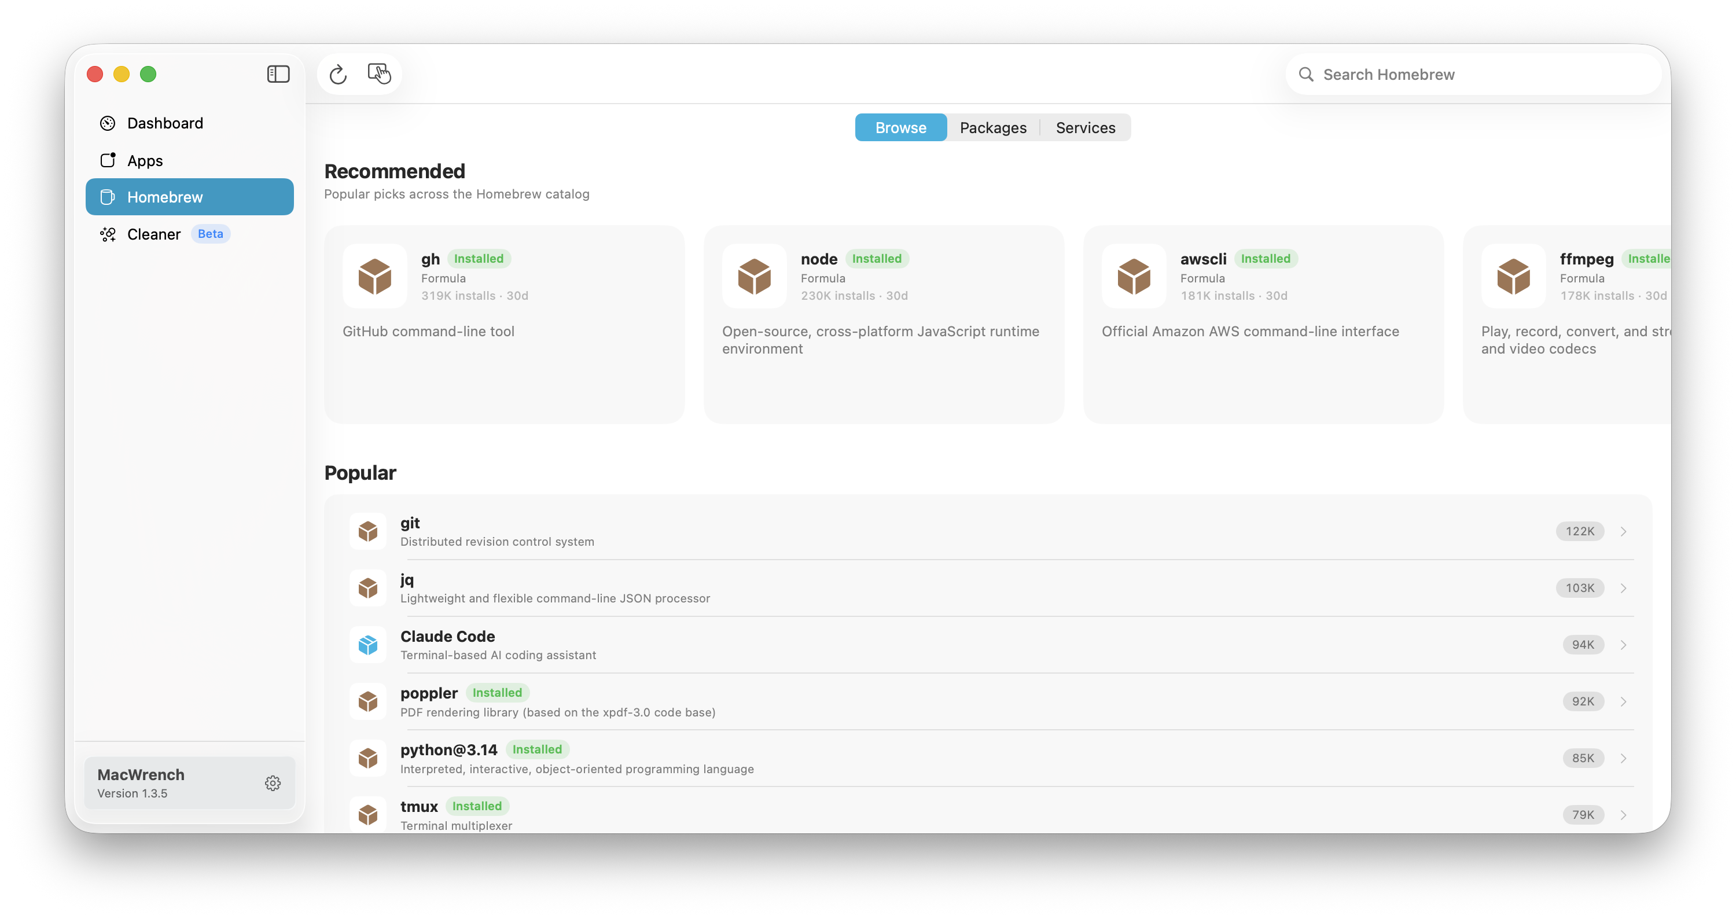
Task: Switch to the Services tab
Action: tap(1085, 127)
